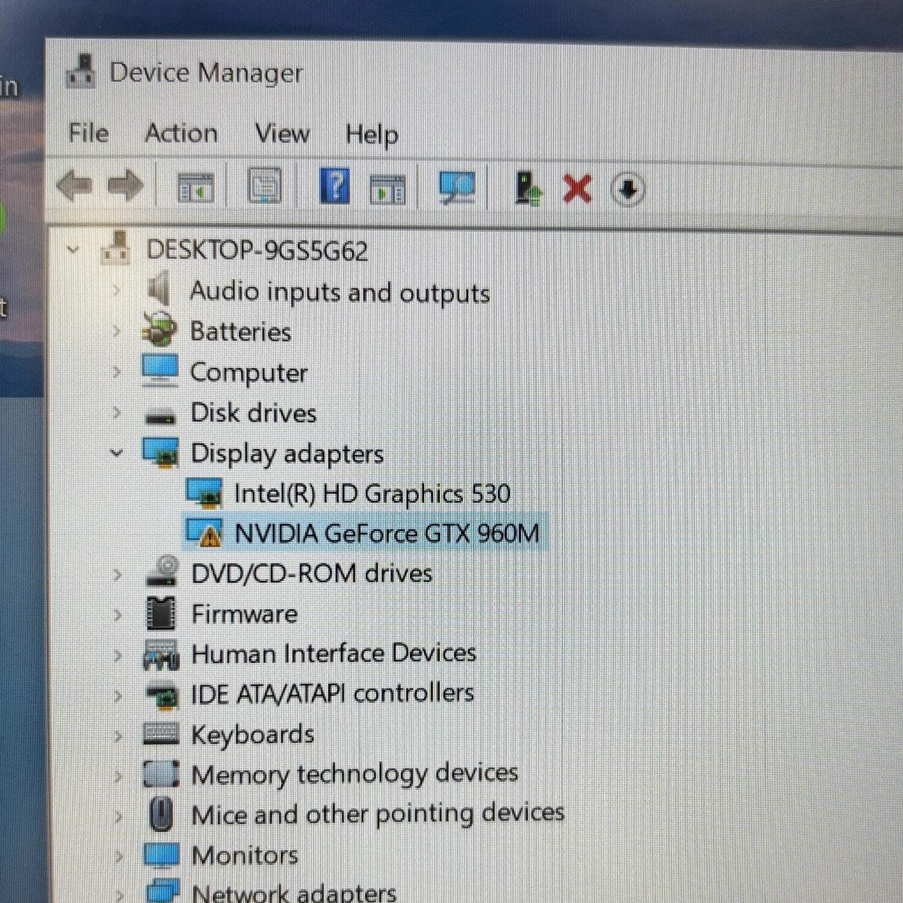Click the blue Help question mark icon
903x903 pixels.
pyautogui.click(x=335, y=186)
